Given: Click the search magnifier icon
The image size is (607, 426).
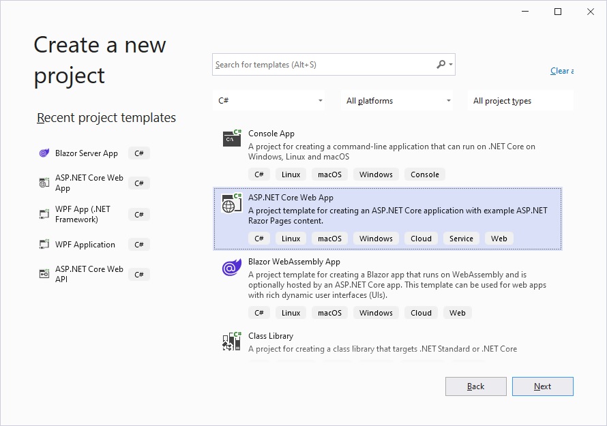Looking at the screenshot, I should click(441, 65).
